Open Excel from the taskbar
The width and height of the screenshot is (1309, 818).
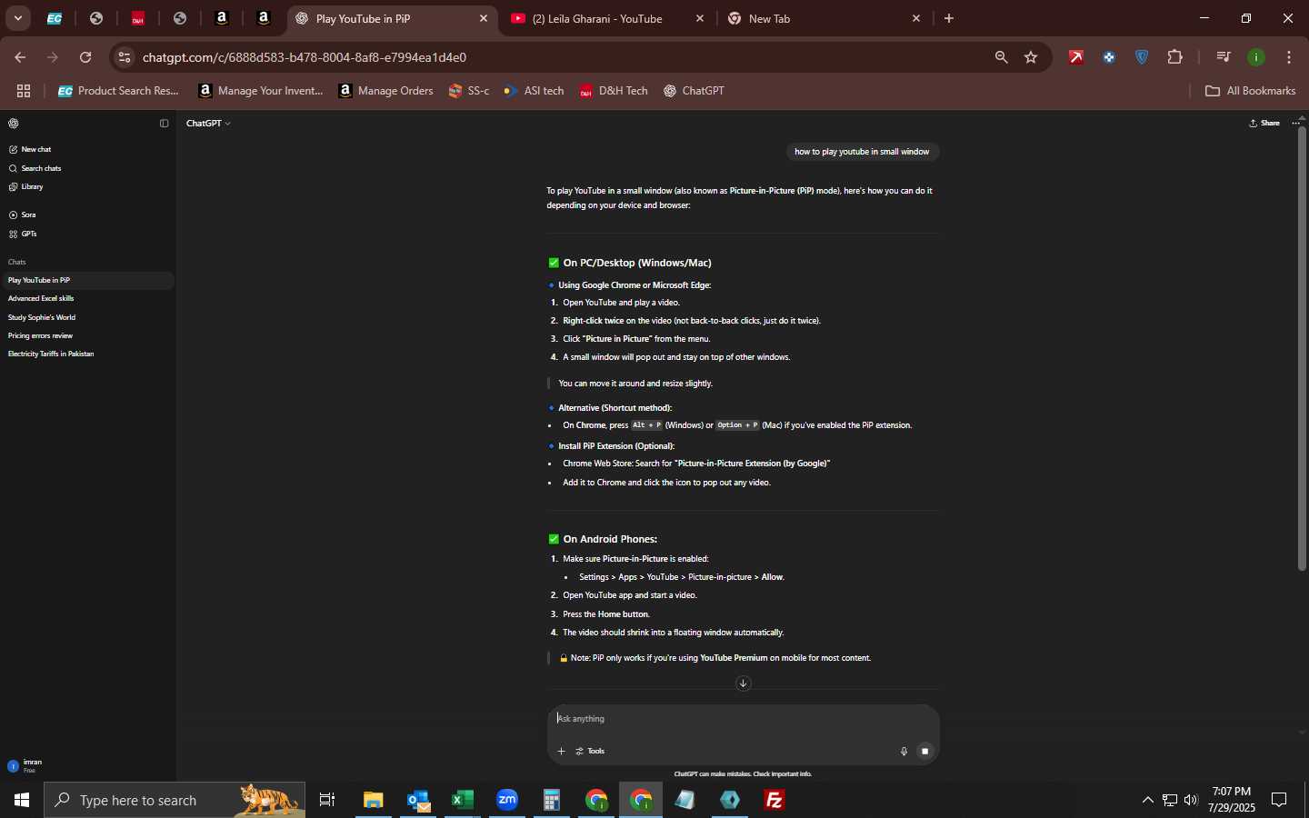click(463, 800)
